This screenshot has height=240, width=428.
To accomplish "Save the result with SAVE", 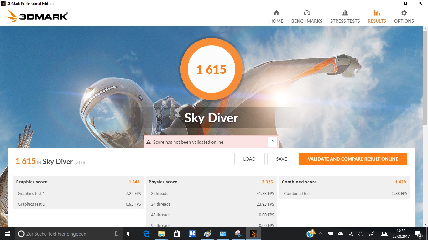I will tap(281, 159).
